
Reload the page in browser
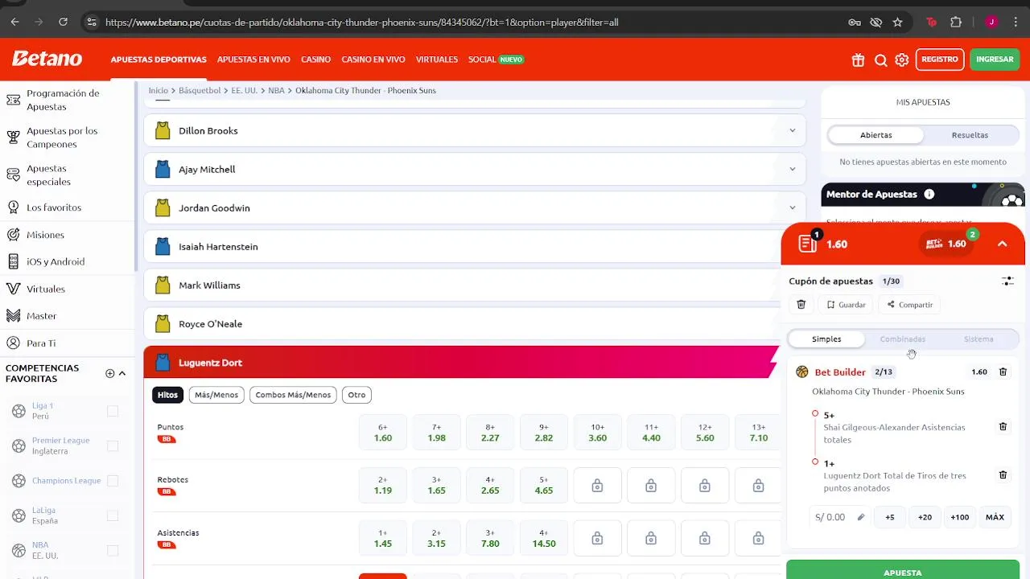63,23
